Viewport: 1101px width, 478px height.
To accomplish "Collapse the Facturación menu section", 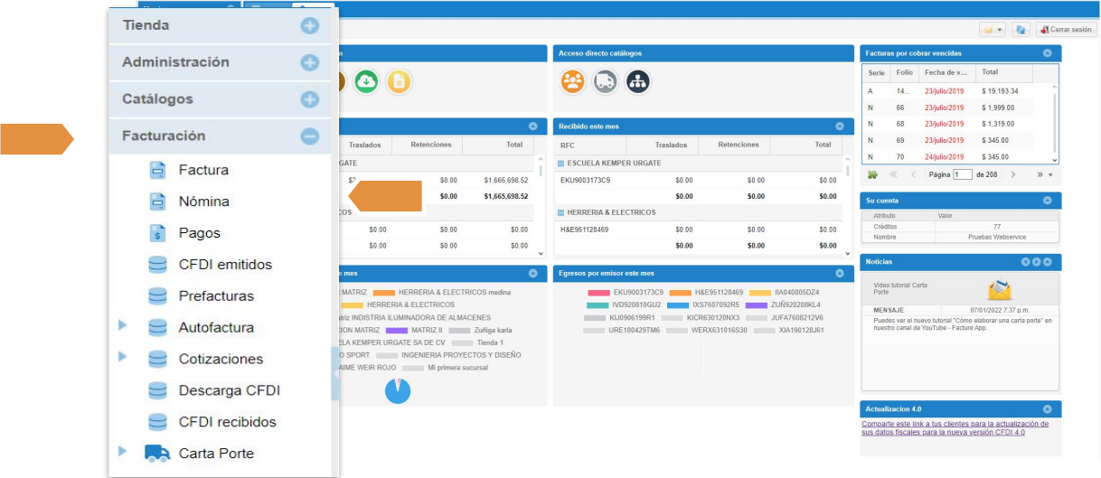I will [x=310, y=136].
